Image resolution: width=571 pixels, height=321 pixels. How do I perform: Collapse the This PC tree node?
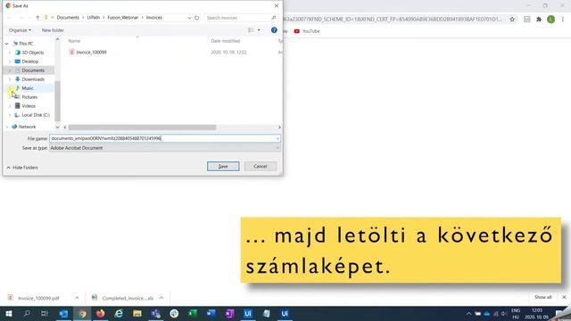(6, 44)
